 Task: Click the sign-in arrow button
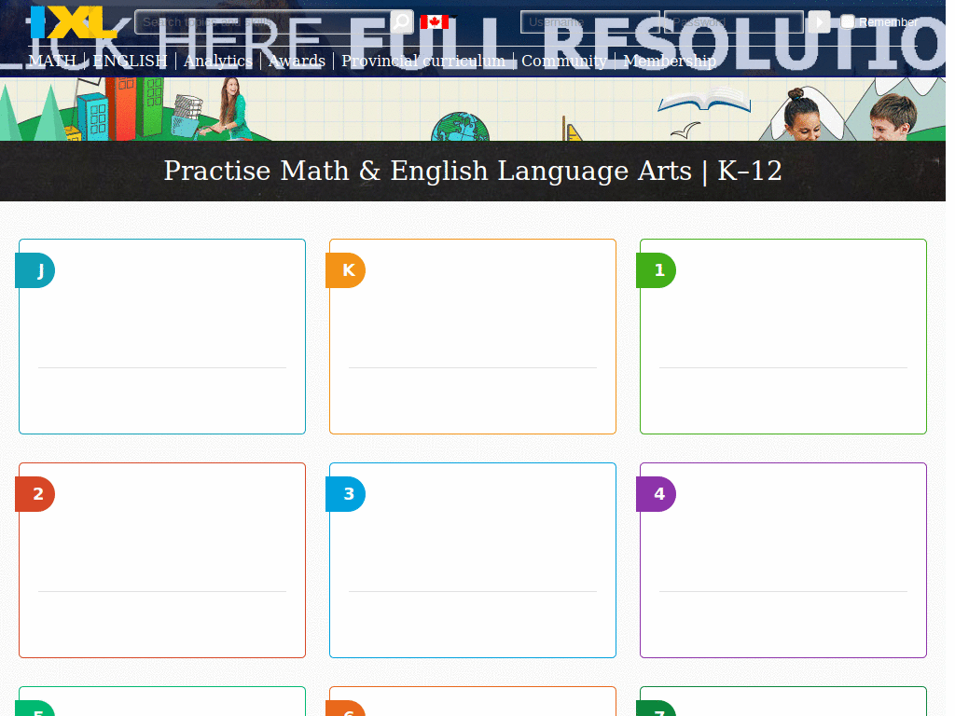pos(819,21)
